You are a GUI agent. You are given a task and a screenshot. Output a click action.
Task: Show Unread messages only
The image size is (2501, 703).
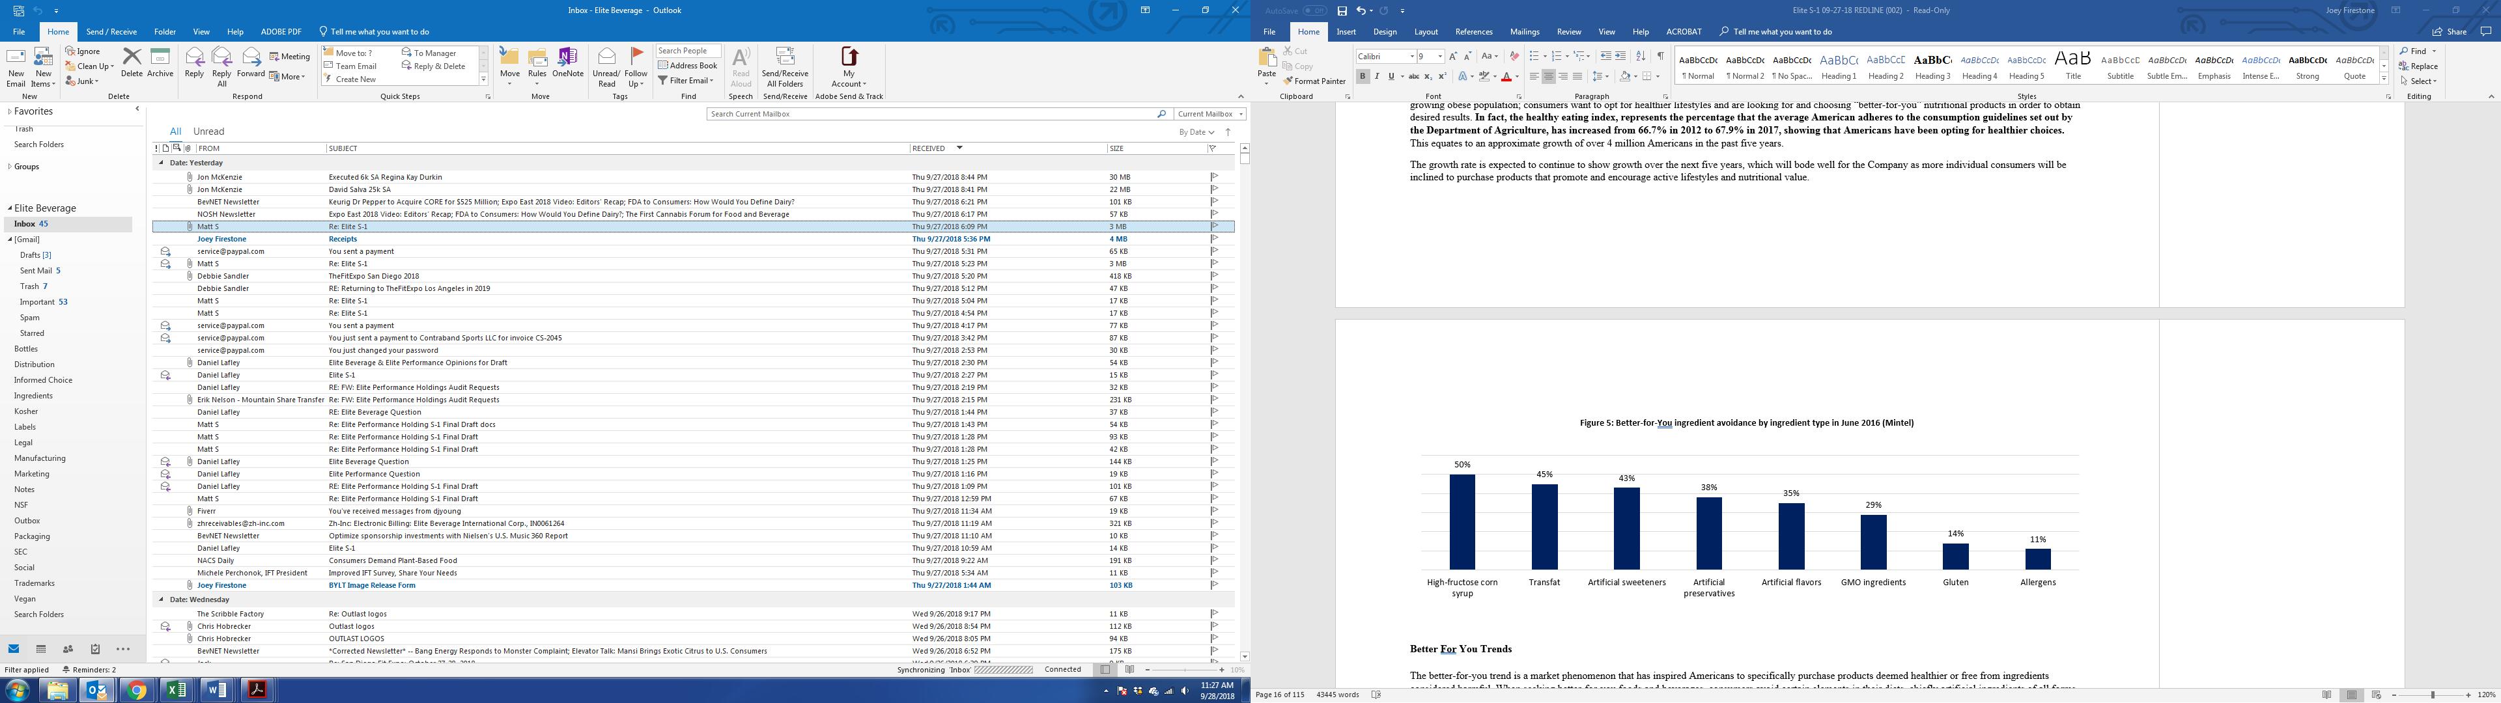tap(208, 131)
